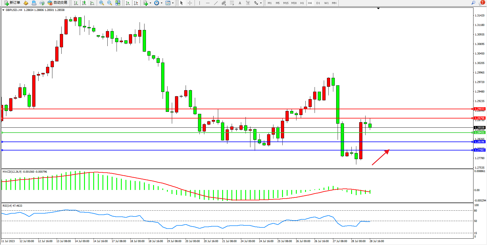Zoom in on the chart
The height and width of the screenshot is (245, 487).
click(x=102, y=3)
